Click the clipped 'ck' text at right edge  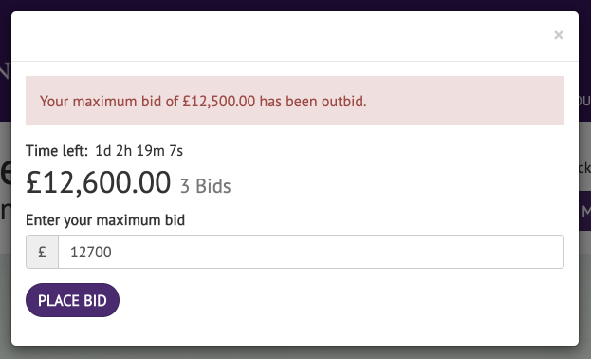coord(585,167)
